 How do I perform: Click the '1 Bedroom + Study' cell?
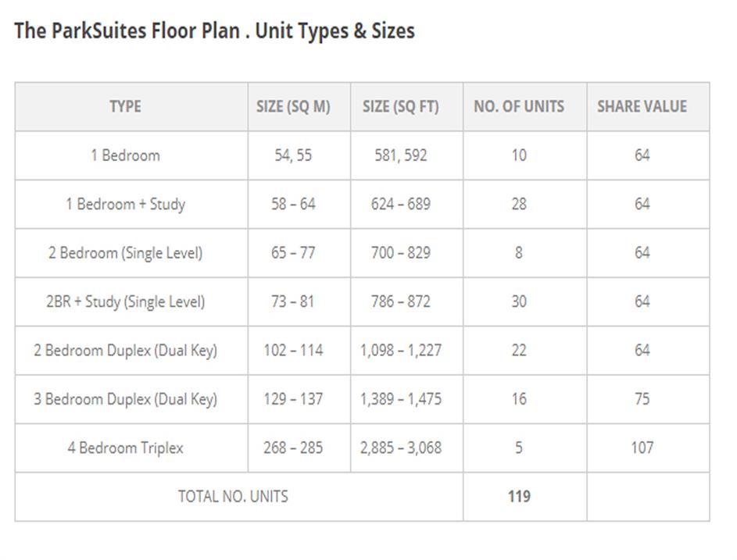(x=125, y=204)
